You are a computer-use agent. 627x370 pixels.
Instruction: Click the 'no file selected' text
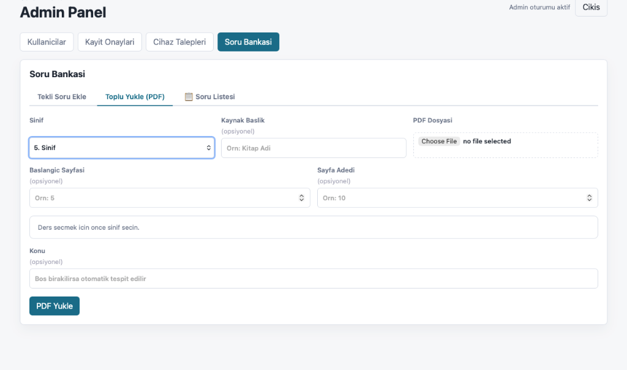pos(487,141)
